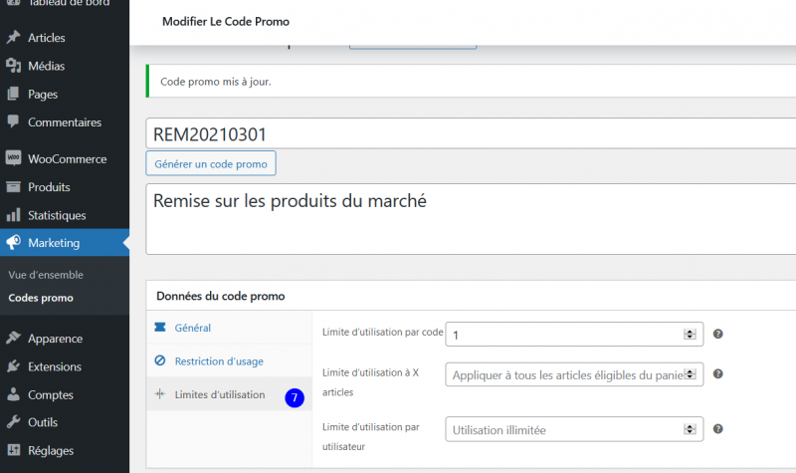Open Commentaires in the sidebar
796x473 pixels.
pyautogui.click(x=65, y=122)
